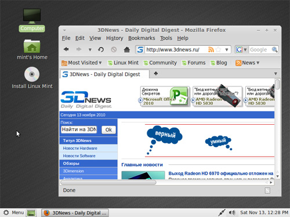
Task: Open the Firefox window menu arrow in titlebar
Action: pyautogui.click(x=64, y=30)
